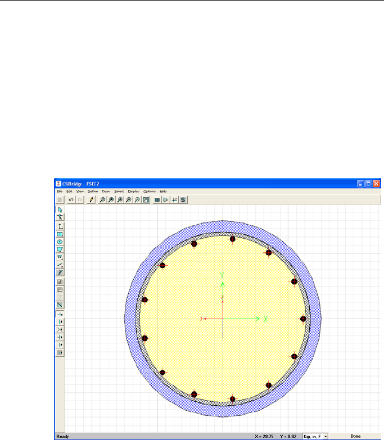Image resolution: width=384 pixels, height=440 pixels.
Task: Select the rebar on the positive X axis
Action: 303,319
